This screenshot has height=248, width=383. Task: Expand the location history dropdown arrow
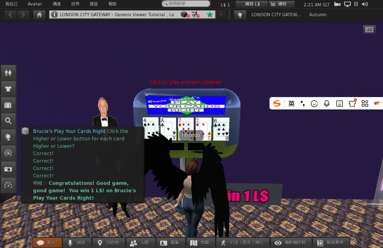tap(221, 15)
